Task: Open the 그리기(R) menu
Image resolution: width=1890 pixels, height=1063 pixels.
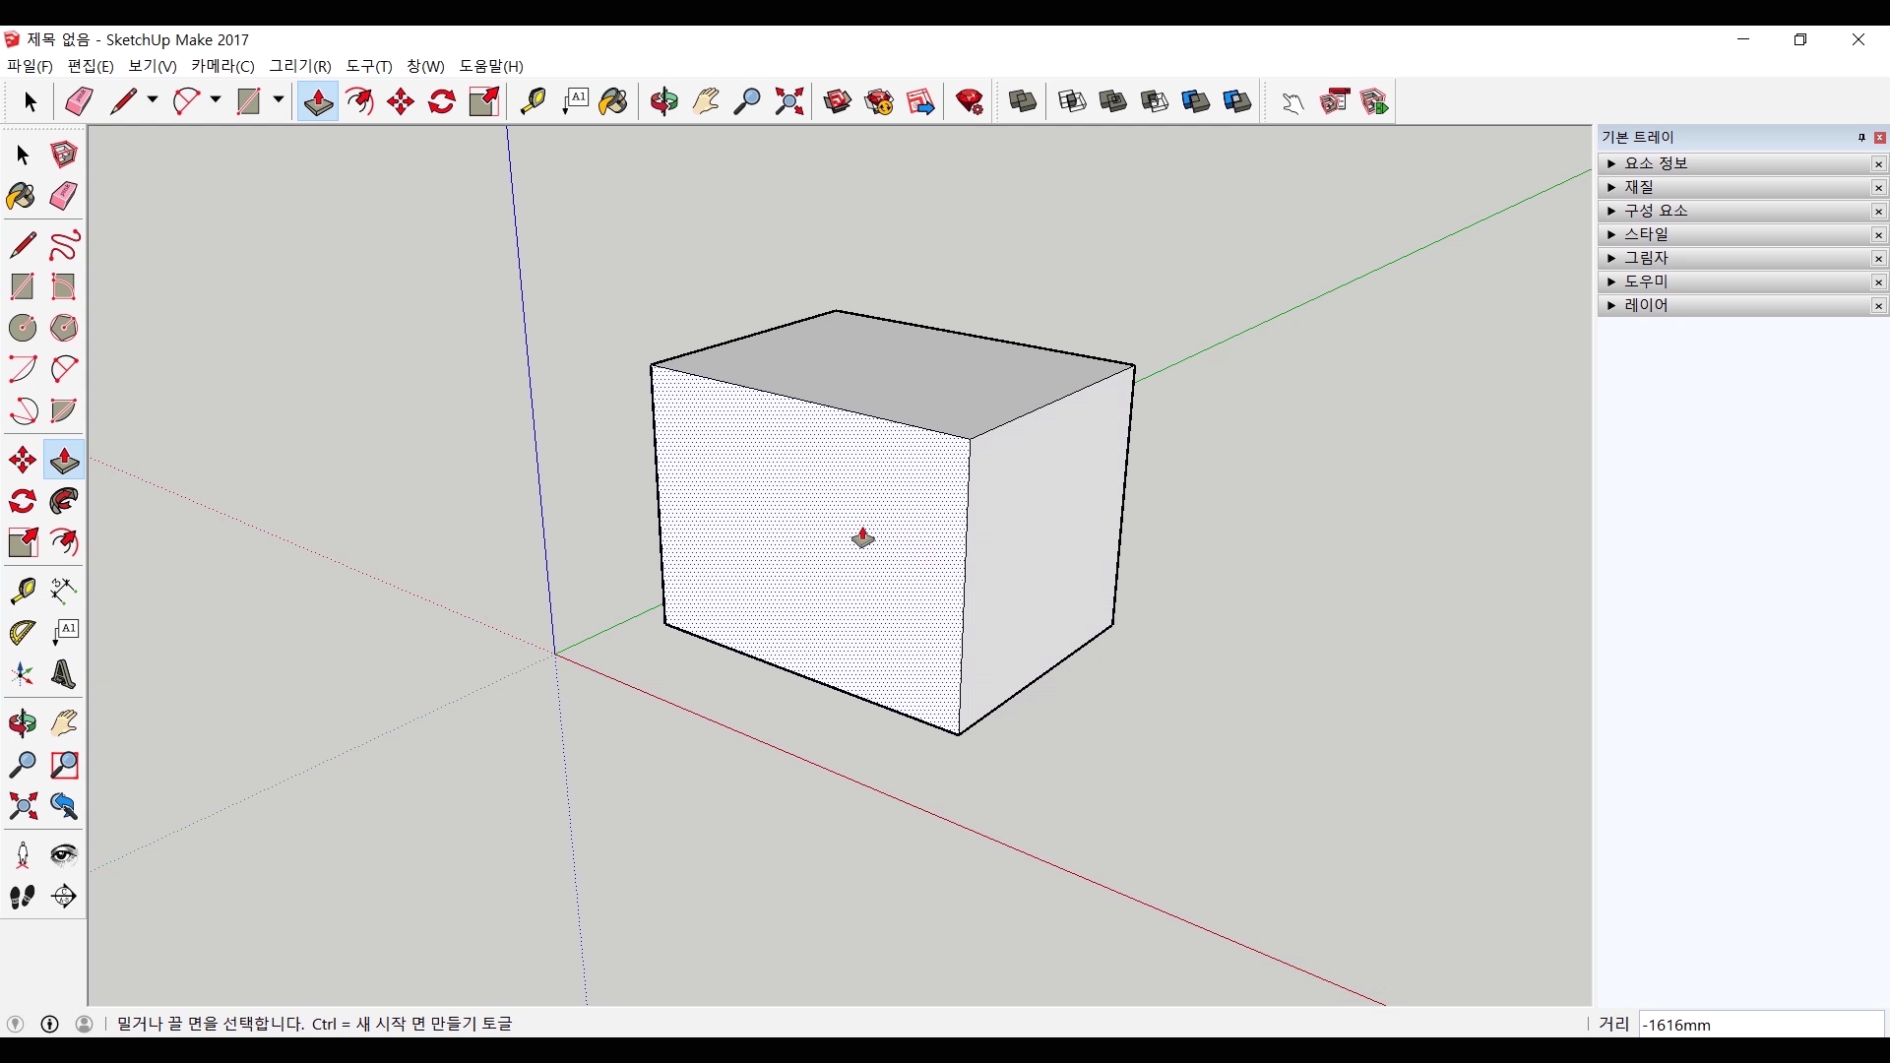Action: coord(300,66)
